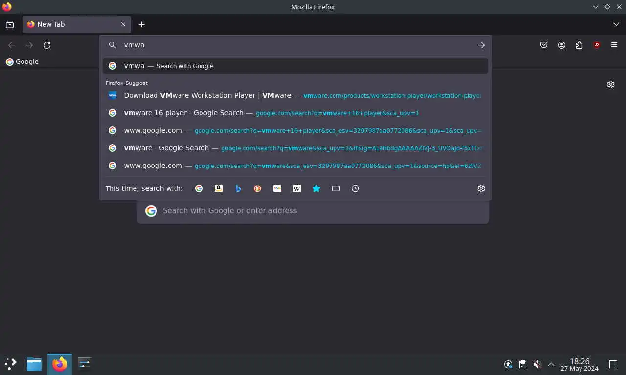The image size is (626, 375).
Task: Go forward one page
Action: click(x=29, y=45)
